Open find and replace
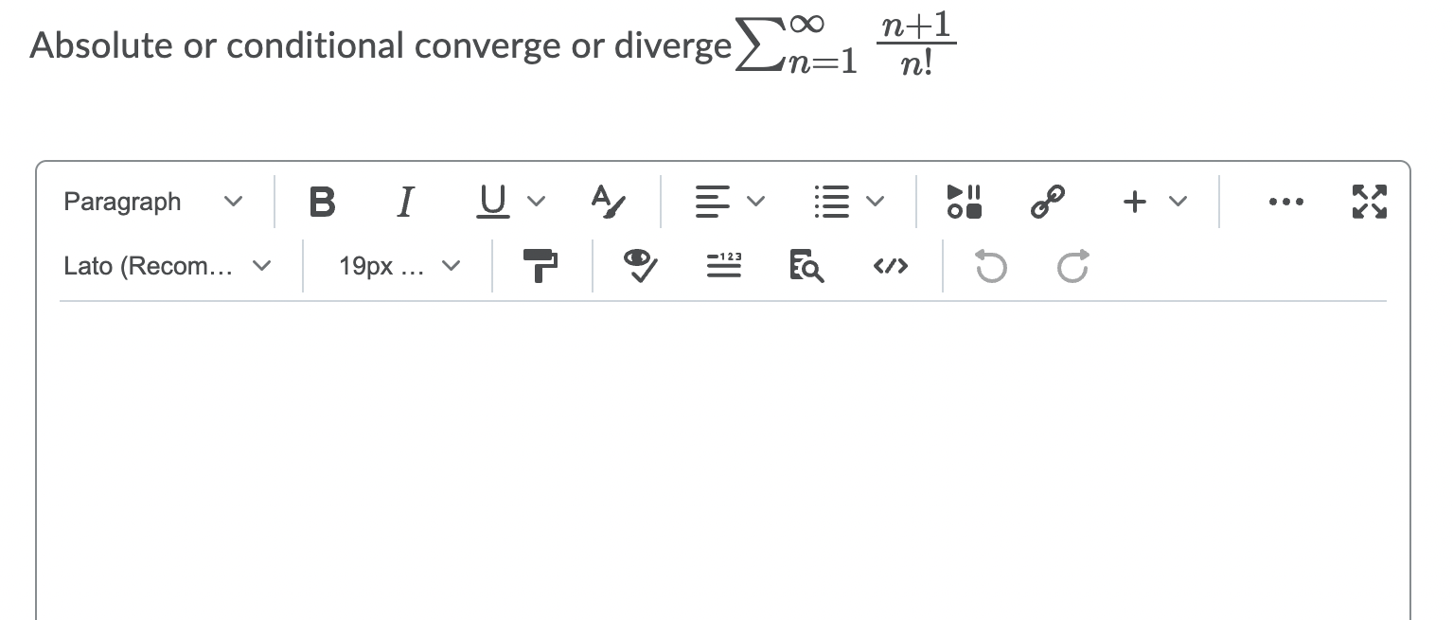The image size is (1453, 620). [804, 267]
